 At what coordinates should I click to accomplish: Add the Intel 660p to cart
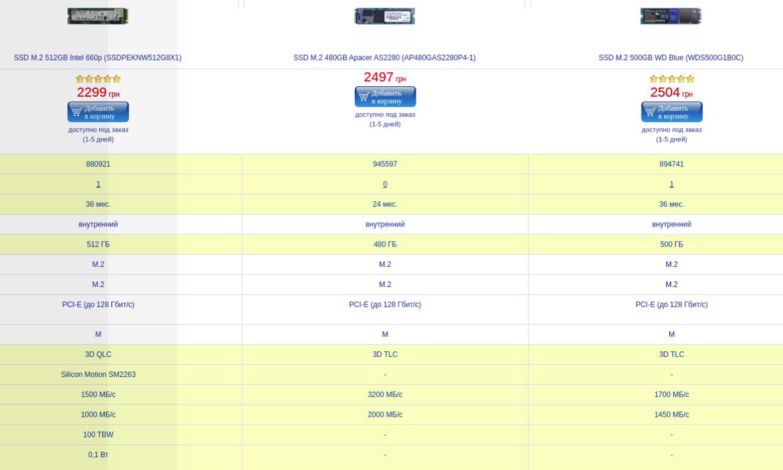(x=98, y=112)
